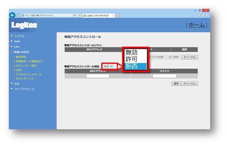Viewport: 227px width, 146px height.
Task: Click the address bar showing 192.168.2.1
Action: pos(47,15)
